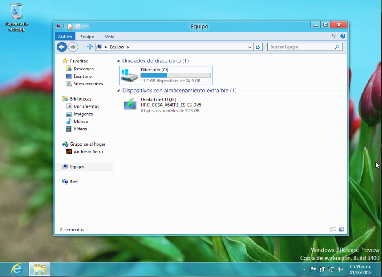
Task: Click the Equipo breadcrumb in address bar
Action: 117,47
